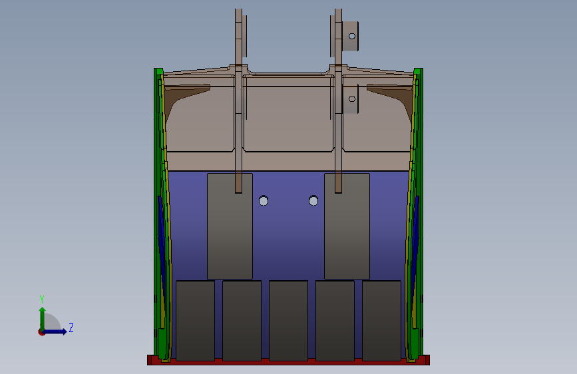Select the right tall gray rectangular pad
The image size is (577, 374).
tap(347, 226)
